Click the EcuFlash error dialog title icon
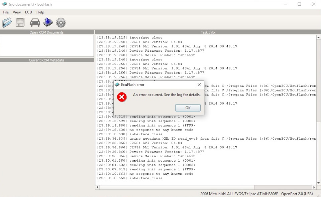The image size is (321, 197). (x=117, y=84)
